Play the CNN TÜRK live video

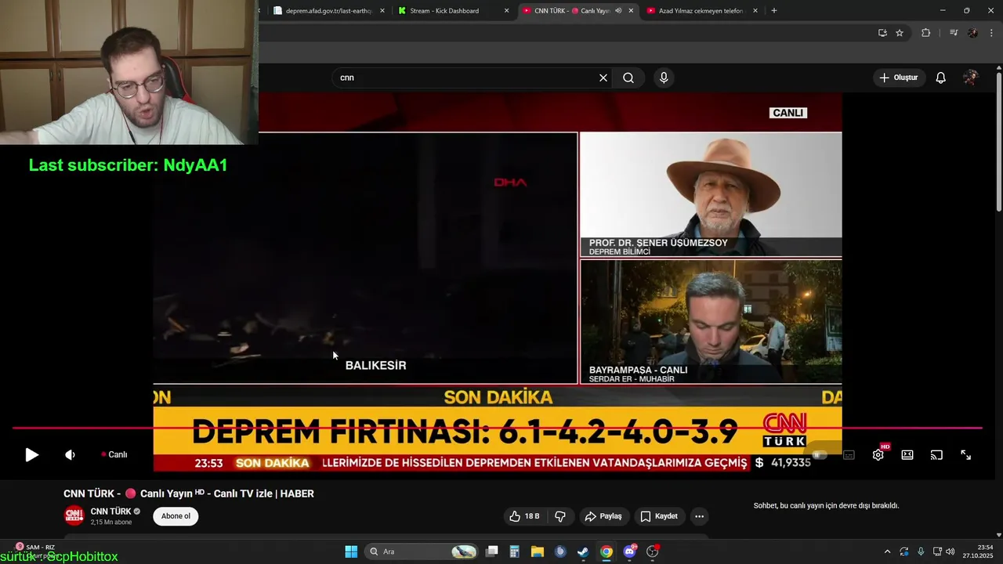tap(31, 454)
